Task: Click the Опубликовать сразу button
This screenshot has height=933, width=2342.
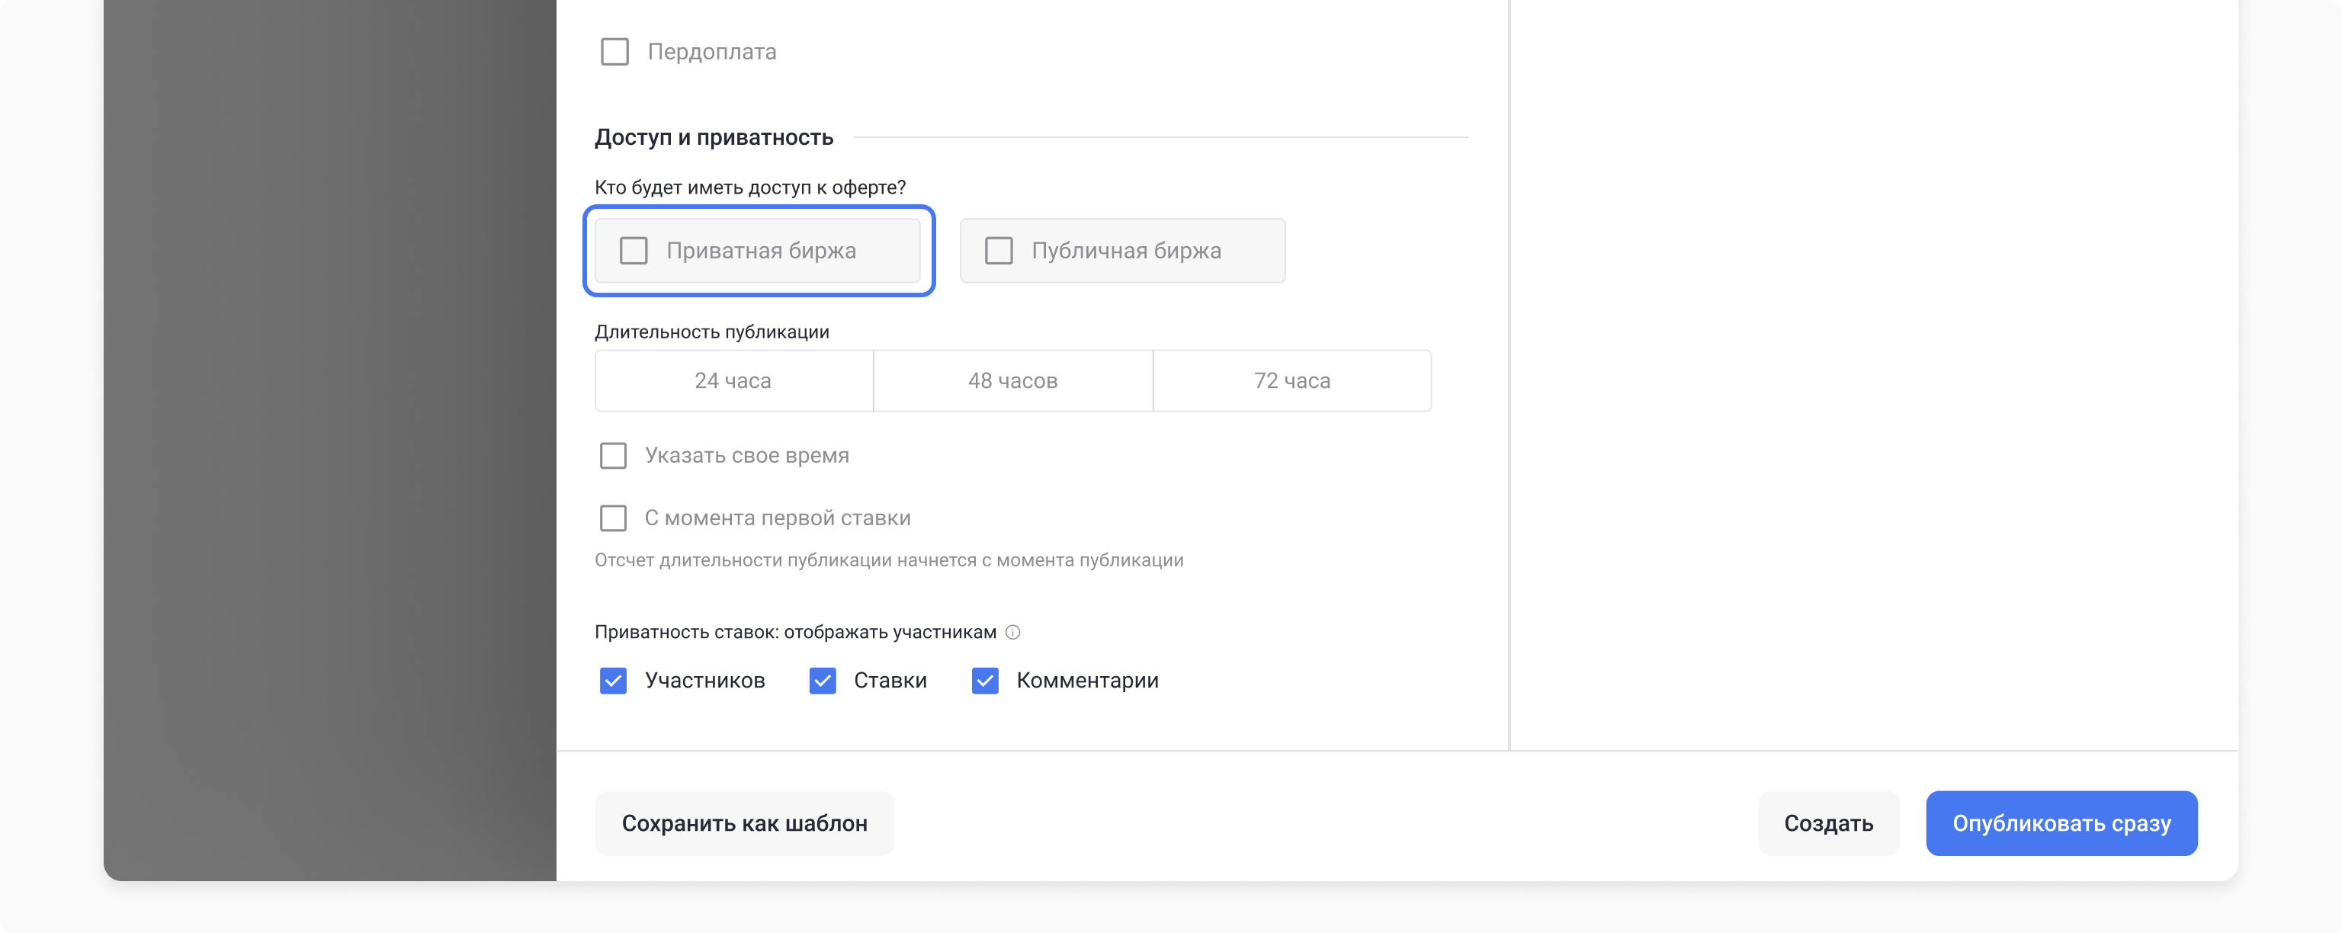Action: 2061,823
